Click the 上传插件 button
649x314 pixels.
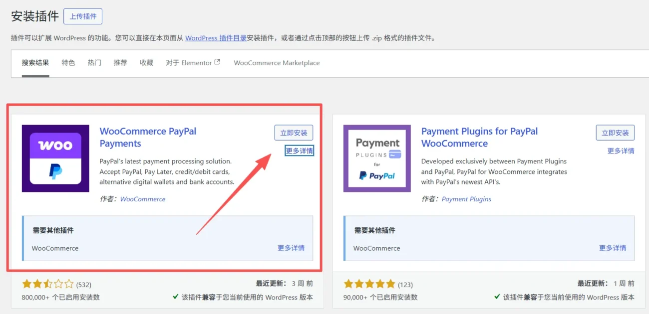(x=83, y=16)
